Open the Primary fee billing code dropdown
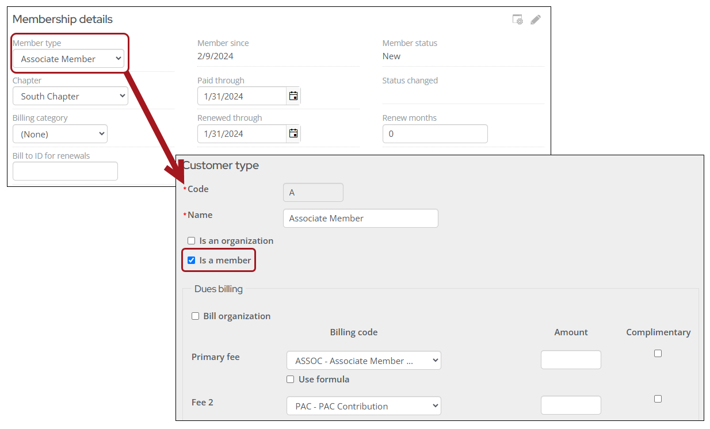 [x=364, y=360]
